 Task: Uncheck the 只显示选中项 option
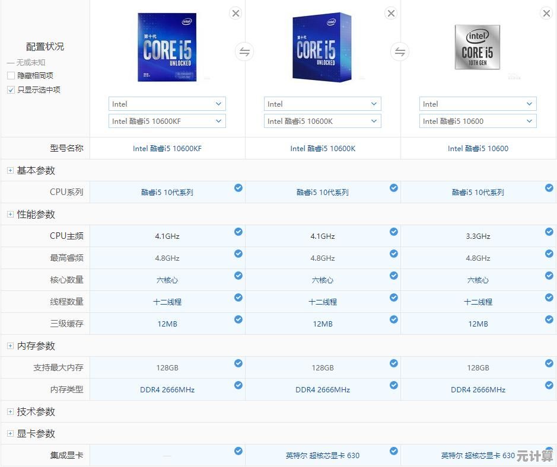10,90
